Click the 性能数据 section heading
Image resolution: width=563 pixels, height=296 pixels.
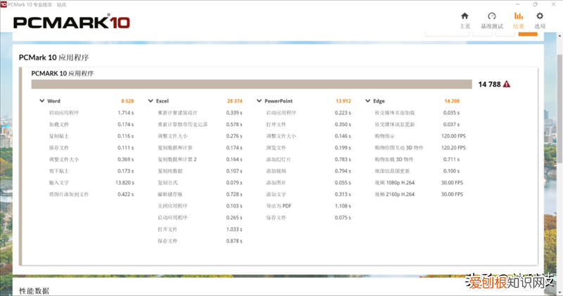[x=34, y=290]
